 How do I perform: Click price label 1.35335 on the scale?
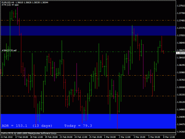click(x=181, y=95)
